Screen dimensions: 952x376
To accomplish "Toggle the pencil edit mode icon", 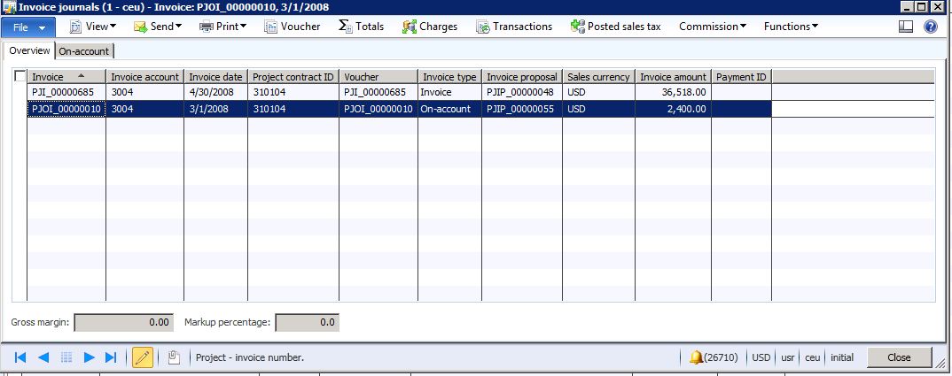I will pyautogui.click(x=142, y=357).
